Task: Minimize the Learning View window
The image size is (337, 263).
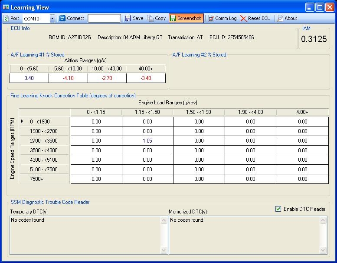Action: click(x=310, y=7)
